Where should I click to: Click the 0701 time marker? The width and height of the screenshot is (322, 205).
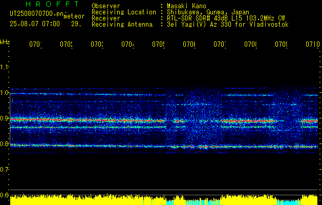coord(35,45)
